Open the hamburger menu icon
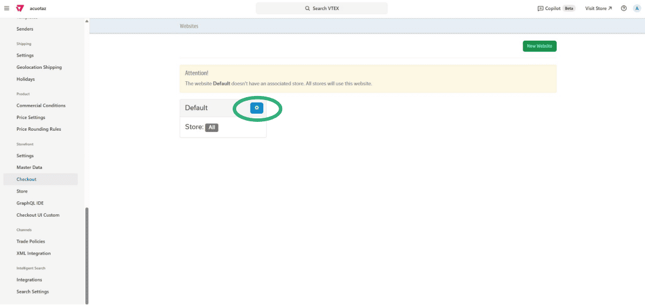645x305 pixels. click(6, 8)
